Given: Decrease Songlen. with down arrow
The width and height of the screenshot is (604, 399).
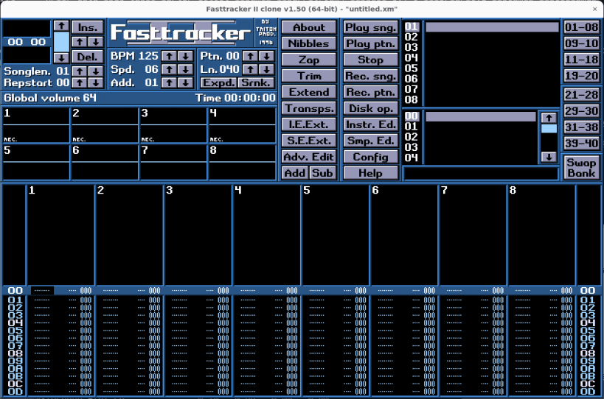Looking at the screenshot, I should pyautogui.click(x=96, y=71).
